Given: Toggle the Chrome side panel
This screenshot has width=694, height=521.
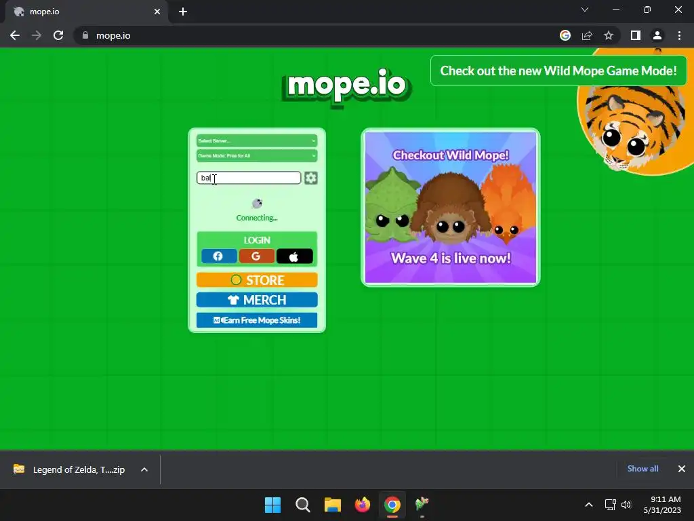Looking at the screenshot, I should click(x=636, y=35).
